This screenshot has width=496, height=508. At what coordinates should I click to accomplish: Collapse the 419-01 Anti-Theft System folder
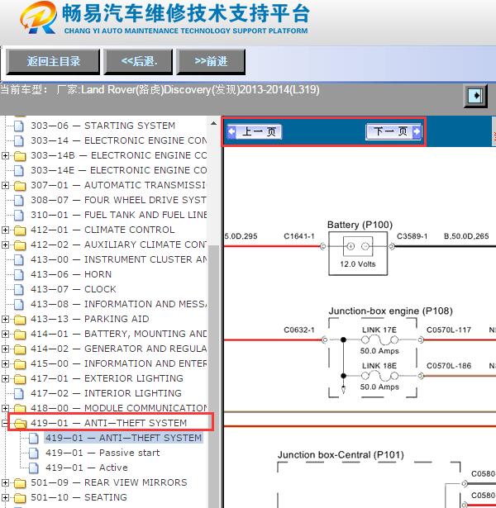(4, 424)
